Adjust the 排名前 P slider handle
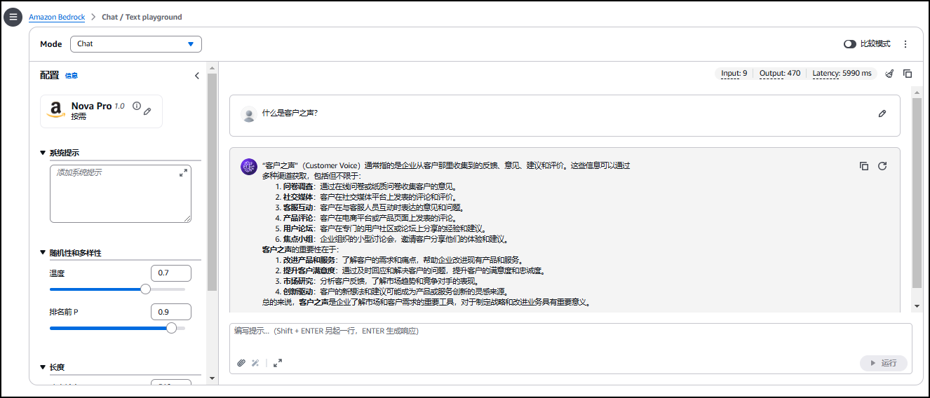The height and width of the screenshot is (398, 930). click(x=171, y=328)
